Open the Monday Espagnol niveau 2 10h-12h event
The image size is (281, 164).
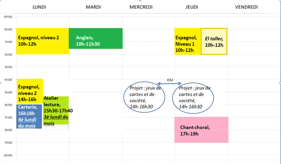42,41
